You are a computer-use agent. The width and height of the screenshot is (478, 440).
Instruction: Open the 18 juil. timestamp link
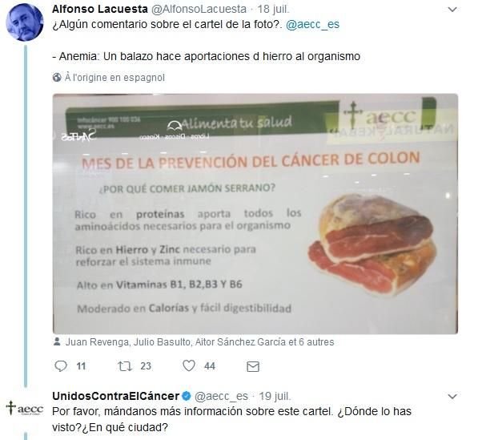pos(274,9)
